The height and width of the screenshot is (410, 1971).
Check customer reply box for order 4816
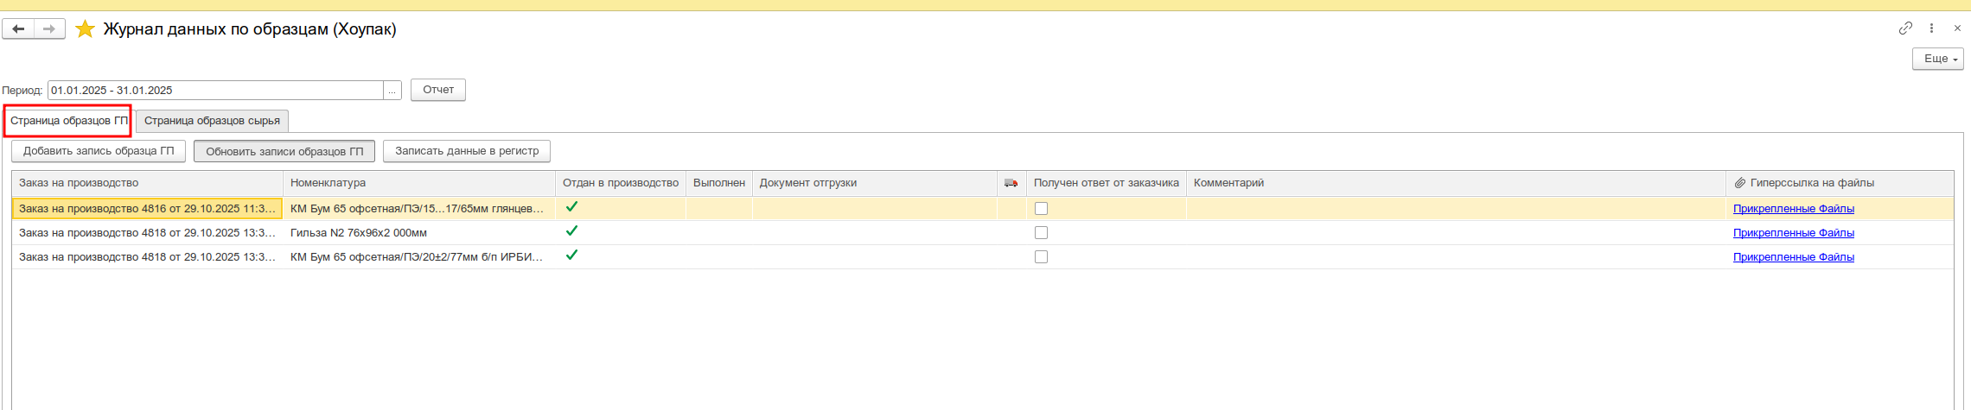1041,209
